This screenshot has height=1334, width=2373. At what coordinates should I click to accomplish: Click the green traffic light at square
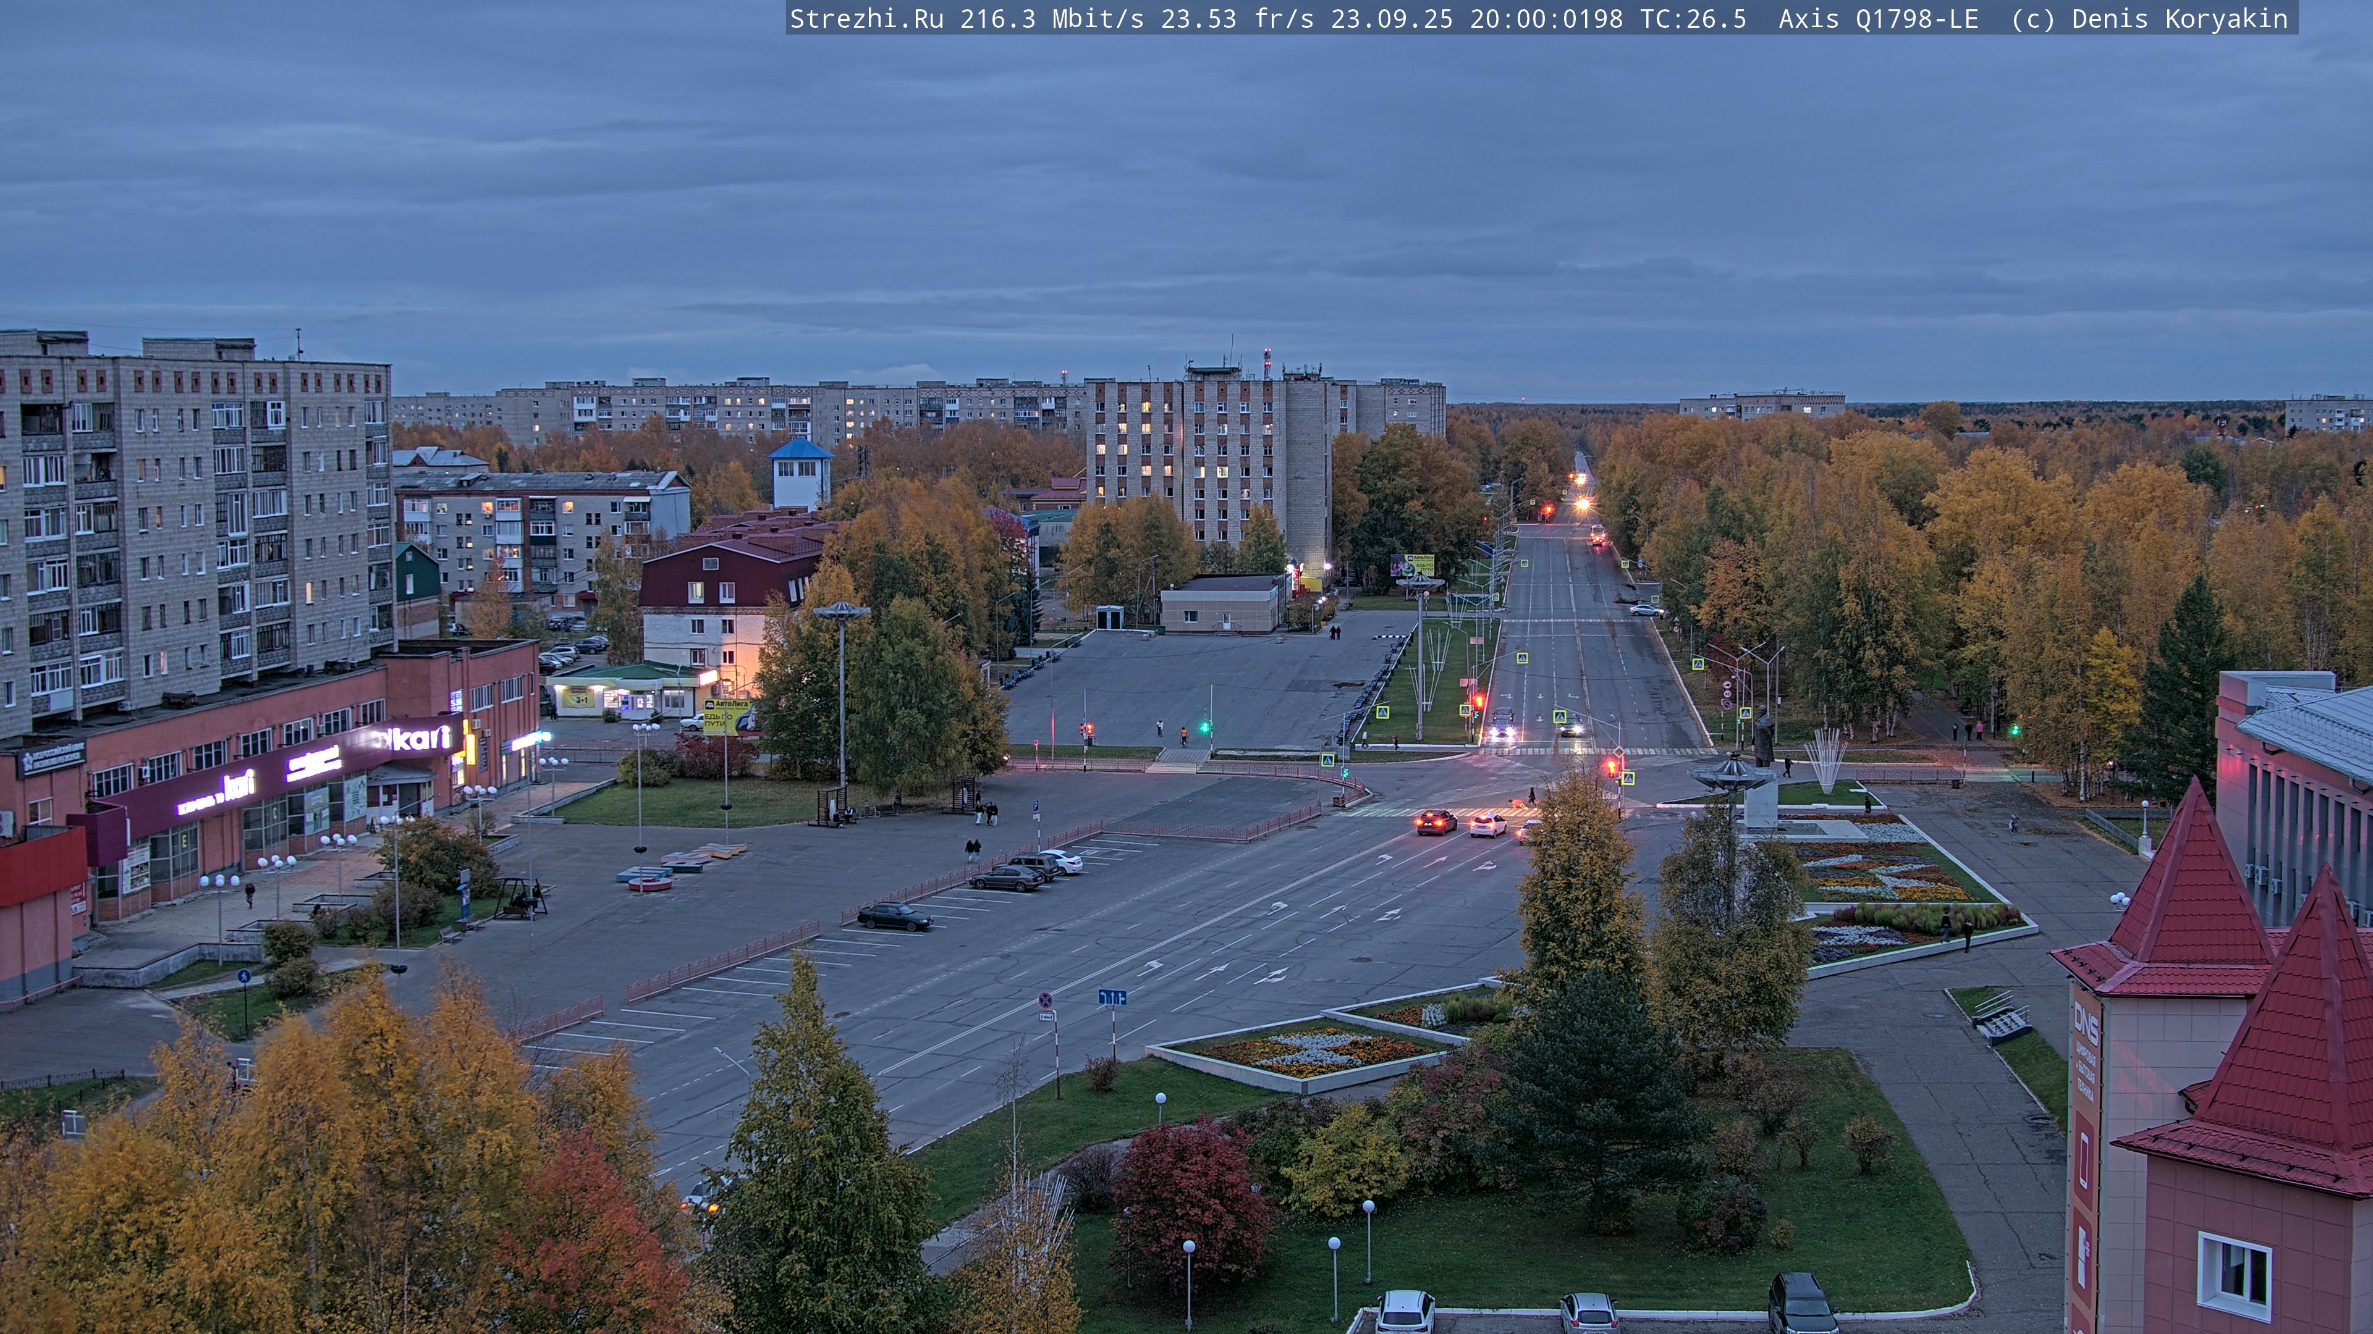tap(1204, 728)
